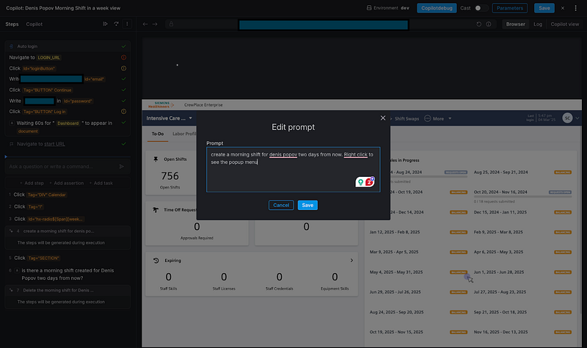Click the redacted browser address bar
Image resolution: width=587 pixels, height=348 pixels.
coord(324,25)
